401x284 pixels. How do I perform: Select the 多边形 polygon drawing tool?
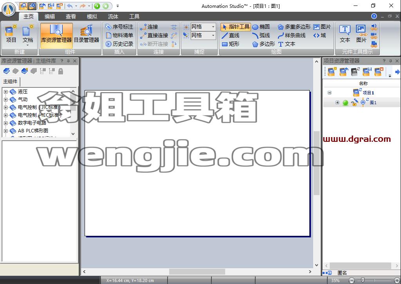[x=264, y=44]
